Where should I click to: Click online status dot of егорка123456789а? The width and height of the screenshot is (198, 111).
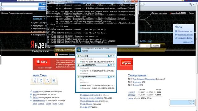[79, 65]
